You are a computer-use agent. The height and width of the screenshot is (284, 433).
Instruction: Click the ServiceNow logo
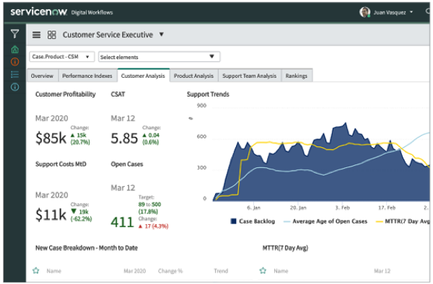click(39, 12)
